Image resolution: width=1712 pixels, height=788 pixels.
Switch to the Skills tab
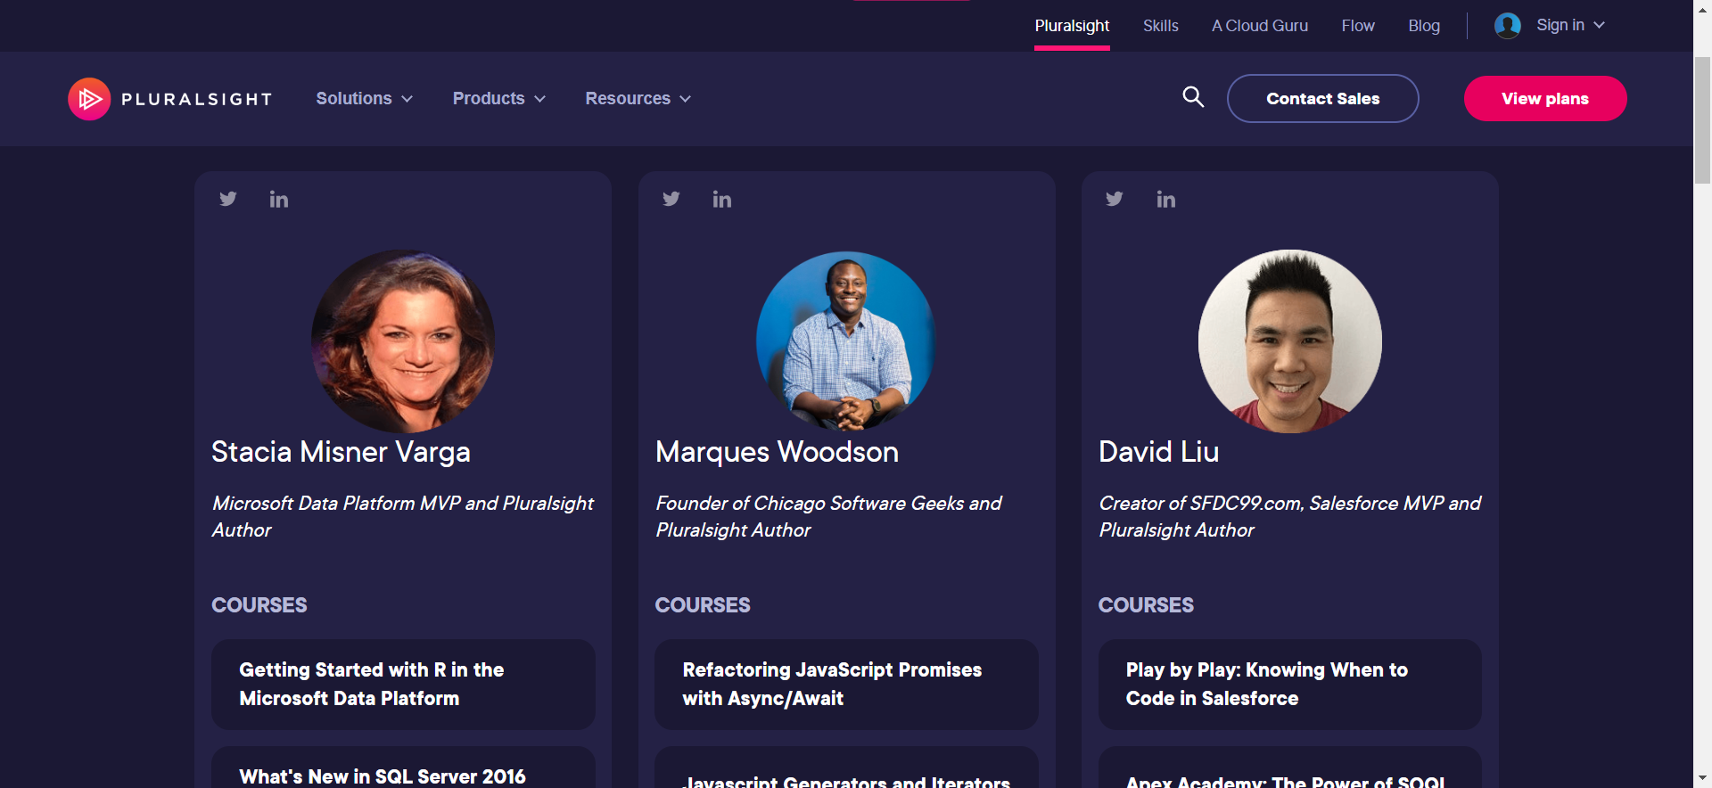(x=1161, y=26)
